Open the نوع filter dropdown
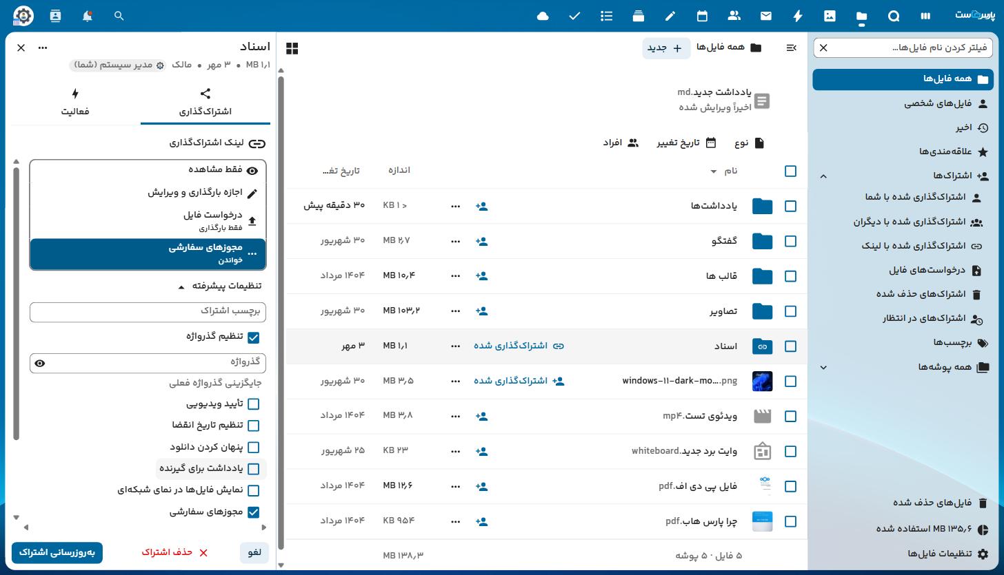Screen dimensions: 1004x575 [x=750, y=143]
